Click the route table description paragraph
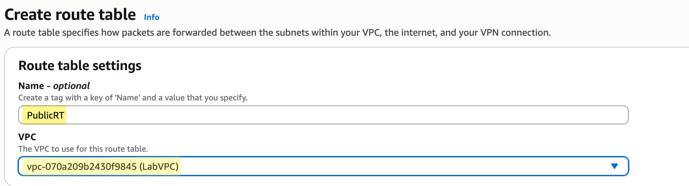This screenshot has width=689, height=186. 277,33
